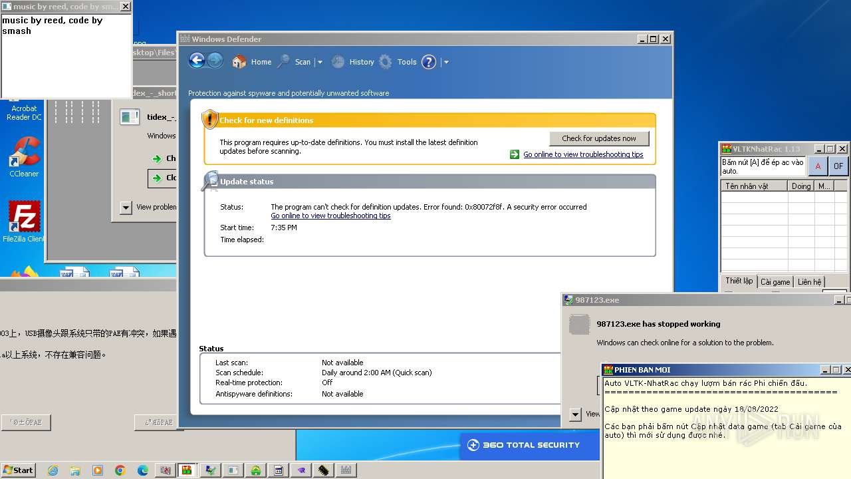The height and width of the screenshot is (479, 851).
Task: Click the Update status section icon
Action: pyautogui.click(x=210, y=181)
